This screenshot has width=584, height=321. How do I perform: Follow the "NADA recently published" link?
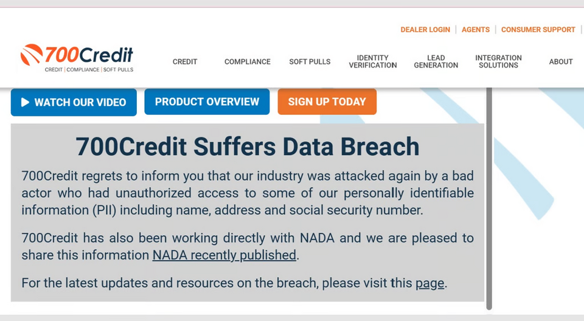tap(224, 255)
